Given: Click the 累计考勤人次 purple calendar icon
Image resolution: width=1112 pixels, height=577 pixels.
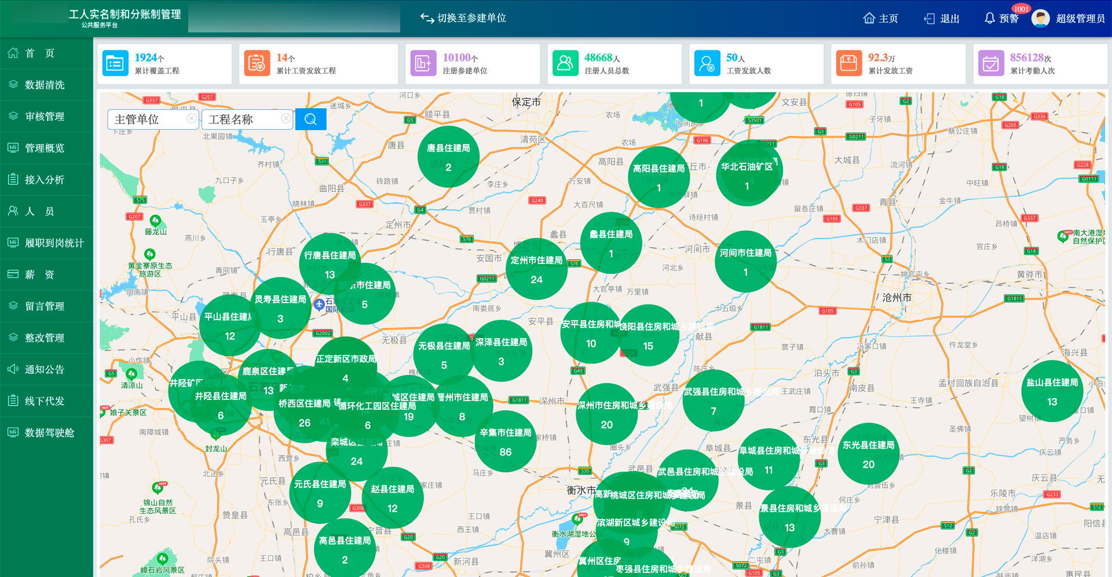Looking at the screenshot, I should click(990, 63).
